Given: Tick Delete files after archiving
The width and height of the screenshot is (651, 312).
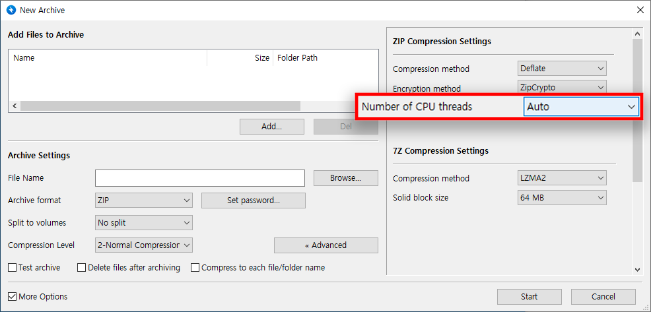Looking at the screenshot, I should pyautogui.click(x=82, y=268).
